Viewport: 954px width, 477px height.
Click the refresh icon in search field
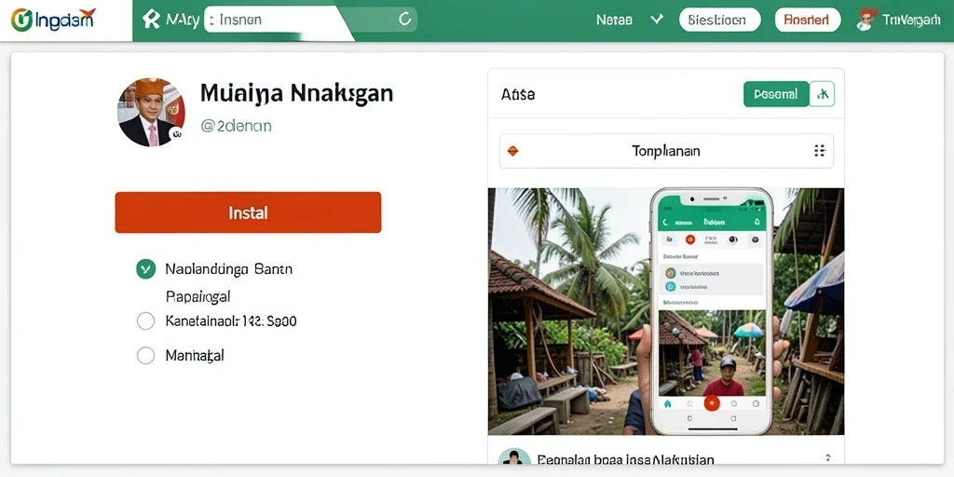404,20
